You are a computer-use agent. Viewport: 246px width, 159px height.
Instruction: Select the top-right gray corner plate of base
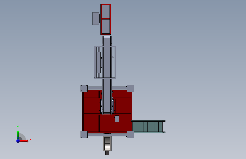pyautogui.click(x=130, y=89)
